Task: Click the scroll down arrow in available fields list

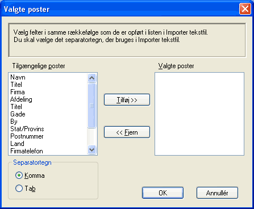Action: click(92, 150)
